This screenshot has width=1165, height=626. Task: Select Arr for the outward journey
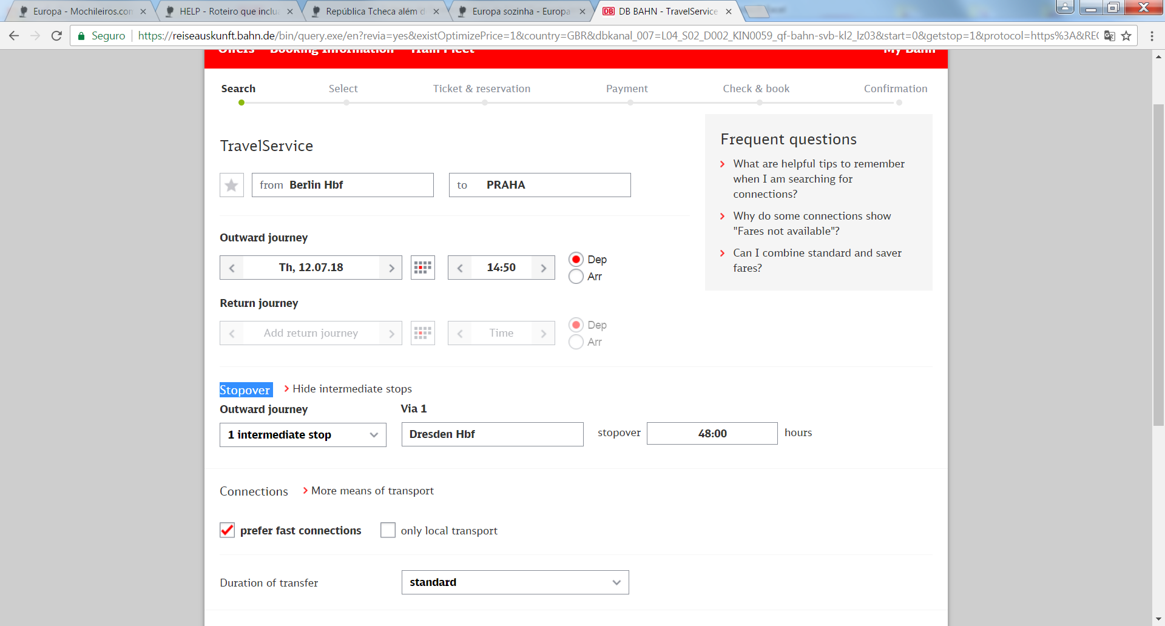(x=576, y=277)
